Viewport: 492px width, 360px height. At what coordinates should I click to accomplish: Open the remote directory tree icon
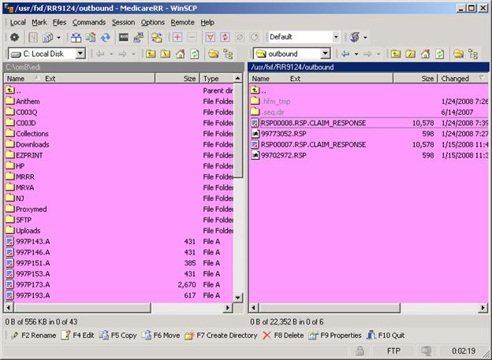[x=473, y=54]
